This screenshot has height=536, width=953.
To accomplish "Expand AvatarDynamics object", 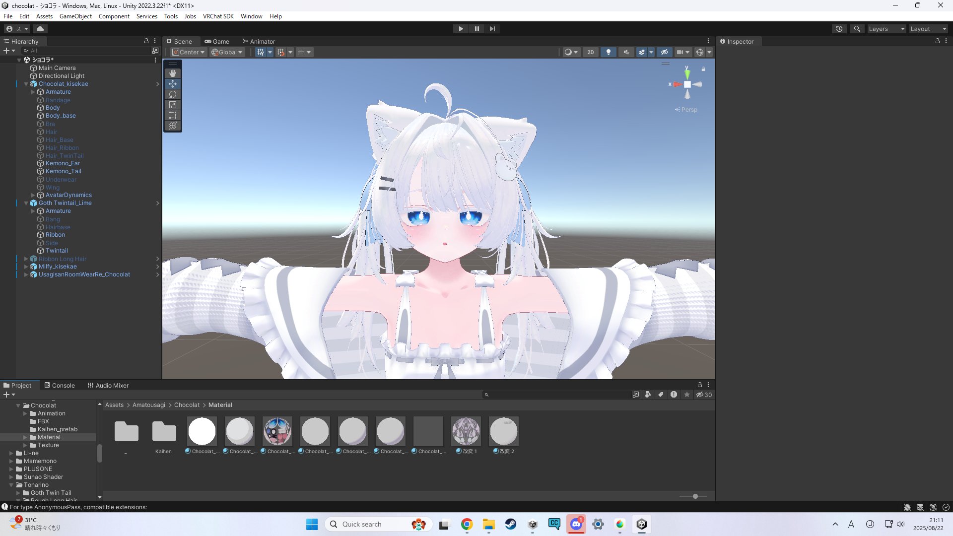I will tap(33, 195).
